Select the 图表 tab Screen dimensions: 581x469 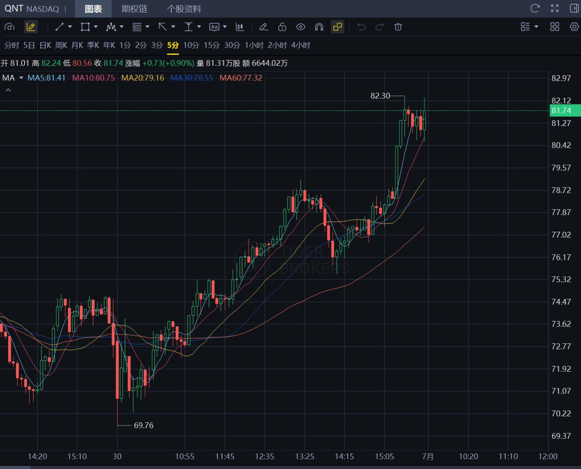pyautogui.click(x=93, y=9)
